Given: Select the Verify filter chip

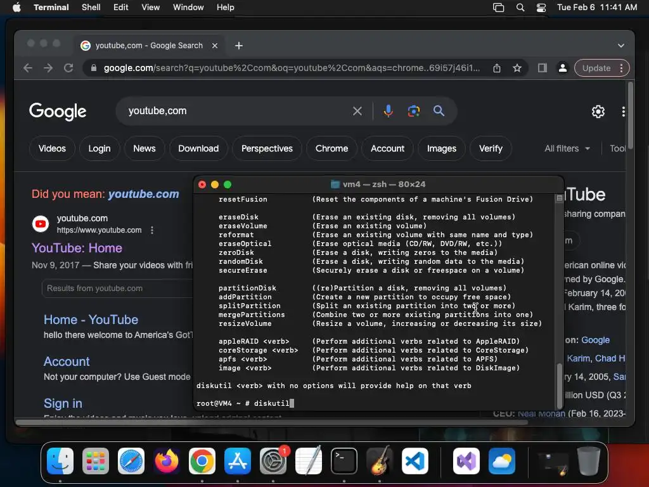Looking at the screenshot, I should [491, 148].
